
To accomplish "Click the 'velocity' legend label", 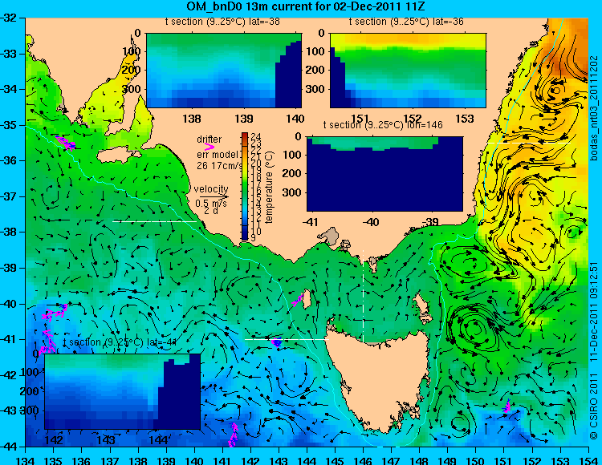I will 211,189.
